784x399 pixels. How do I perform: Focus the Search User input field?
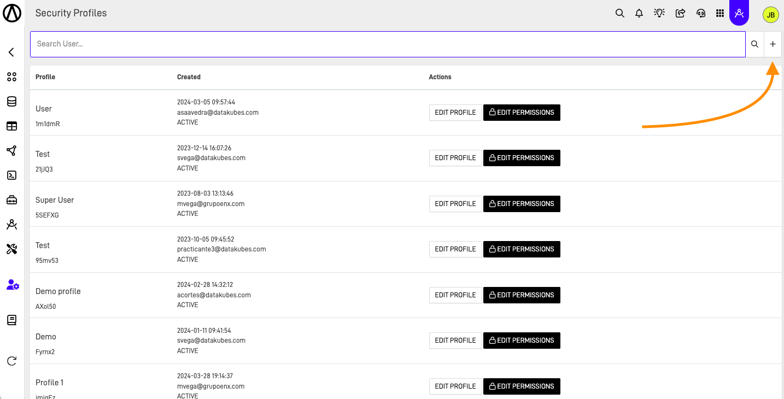(x=388, y=44)
